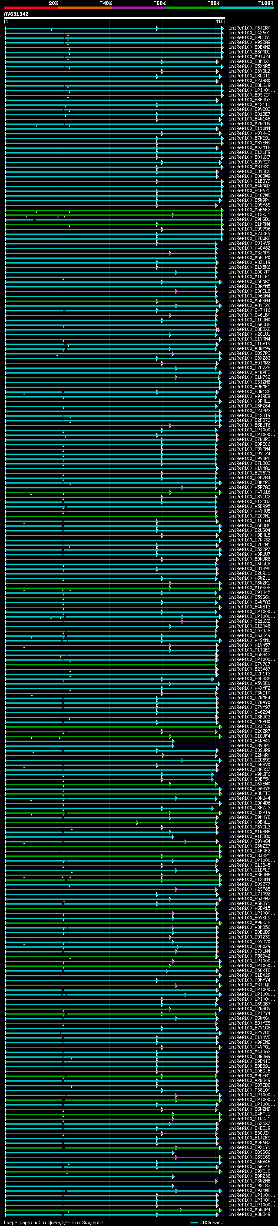Select UniRef100_P38100 label
Screen dimensions: 278x1226
249,1089
